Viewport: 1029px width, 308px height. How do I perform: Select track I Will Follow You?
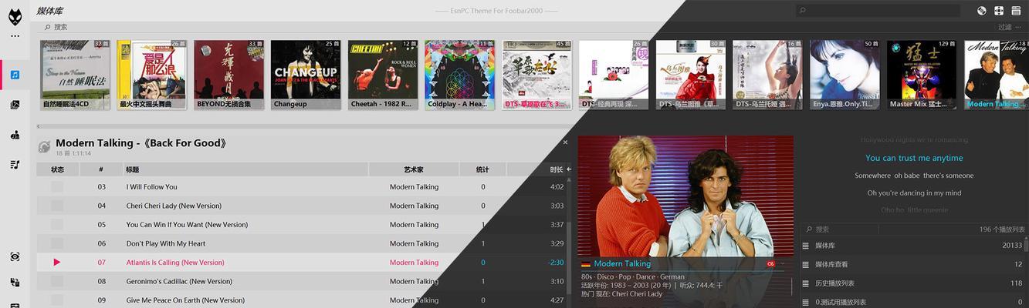point(152,187)
